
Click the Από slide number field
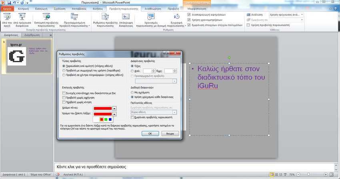point(147,71)
